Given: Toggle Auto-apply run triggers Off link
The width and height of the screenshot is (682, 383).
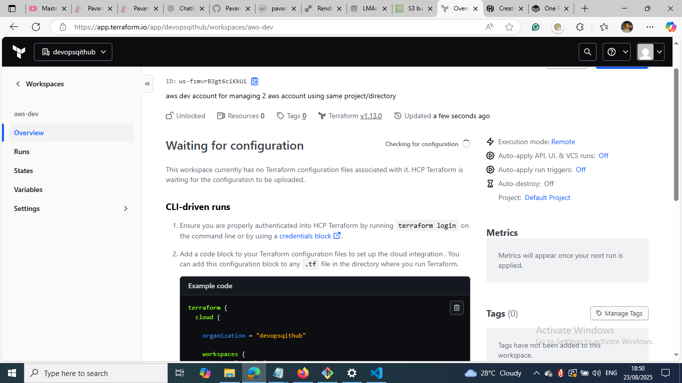Looking at the screenshot, I should point(580,170).
